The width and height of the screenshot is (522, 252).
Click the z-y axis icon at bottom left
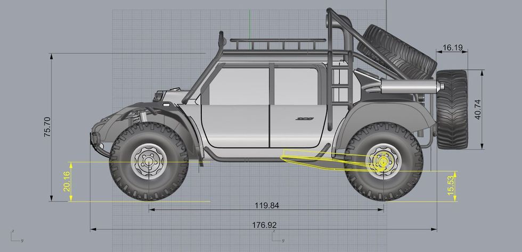(17, 236)
